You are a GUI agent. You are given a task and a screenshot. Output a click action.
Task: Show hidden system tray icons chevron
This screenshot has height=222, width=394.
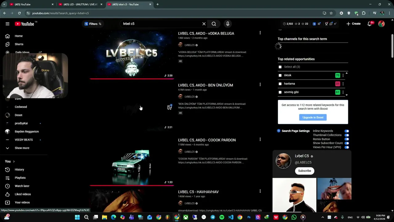tap(323, 217)
